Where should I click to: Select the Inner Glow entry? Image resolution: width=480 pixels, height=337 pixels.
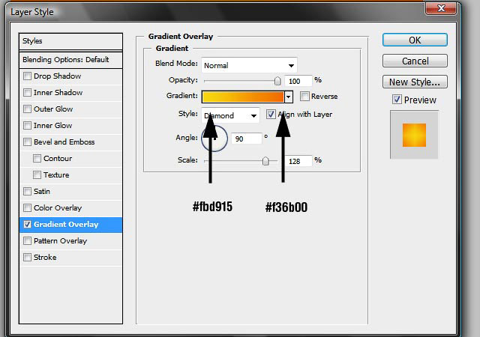[52, 125]
